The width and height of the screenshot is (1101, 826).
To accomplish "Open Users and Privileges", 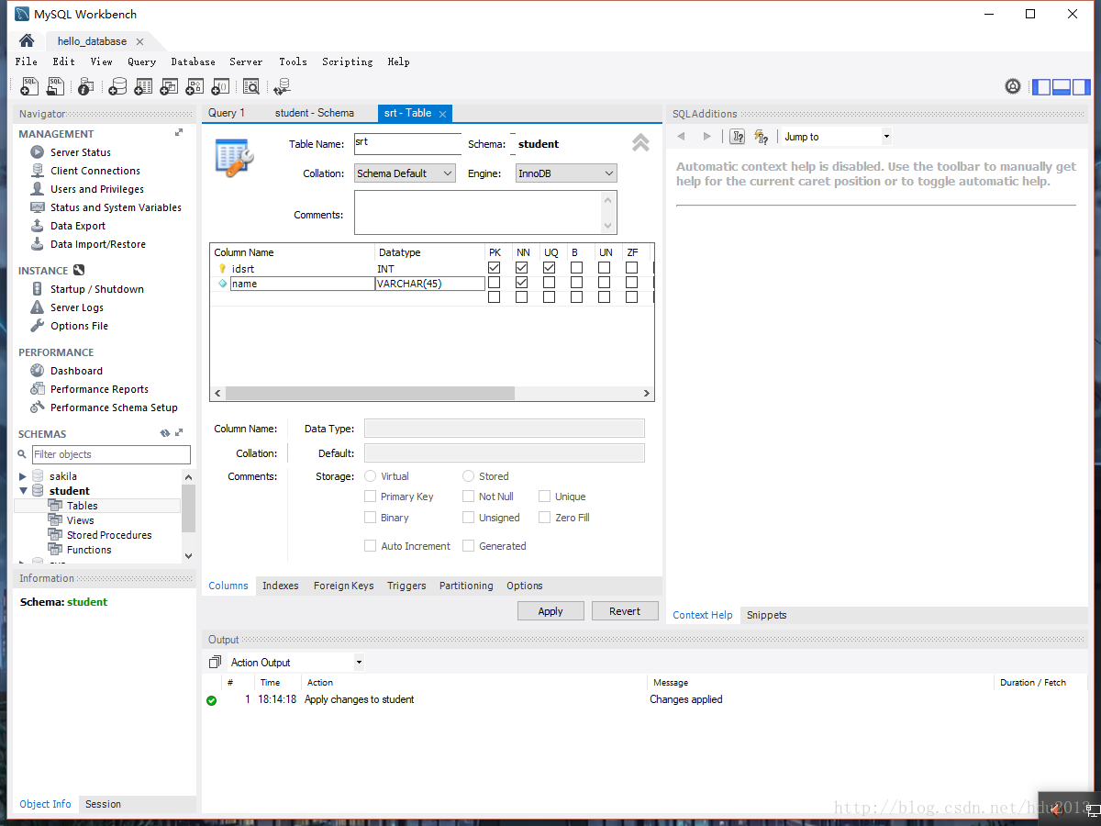I will pyautogui.click(x=97, y=189).
